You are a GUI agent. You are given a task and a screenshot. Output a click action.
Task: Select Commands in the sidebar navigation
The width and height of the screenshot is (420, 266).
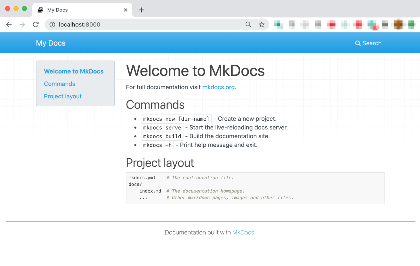pyautogui.click(x=60, y=84)
